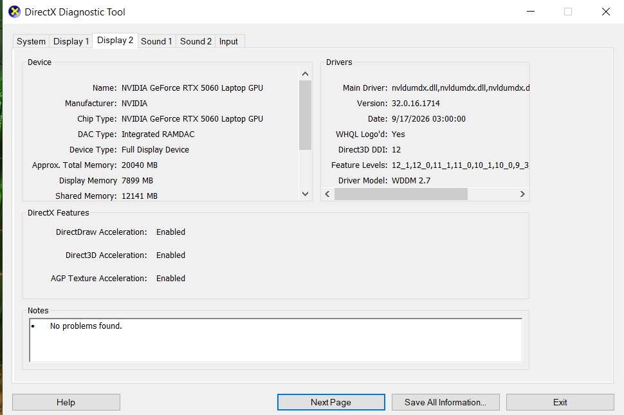Open the Sound 1 tab
Image resolution: width=624 pixels, height=415 pixels.
click(x=156, y=41)
